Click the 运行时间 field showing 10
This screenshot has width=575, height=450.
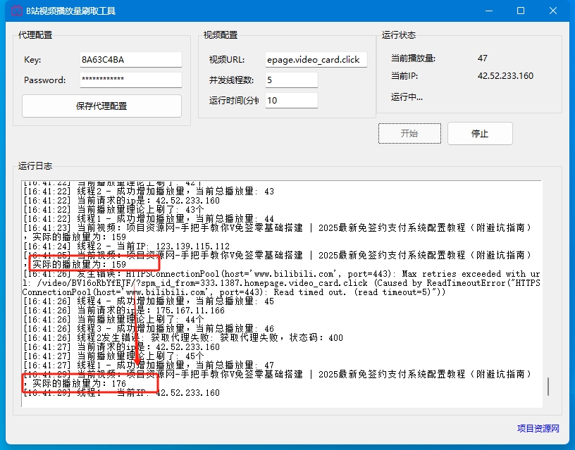292,101
